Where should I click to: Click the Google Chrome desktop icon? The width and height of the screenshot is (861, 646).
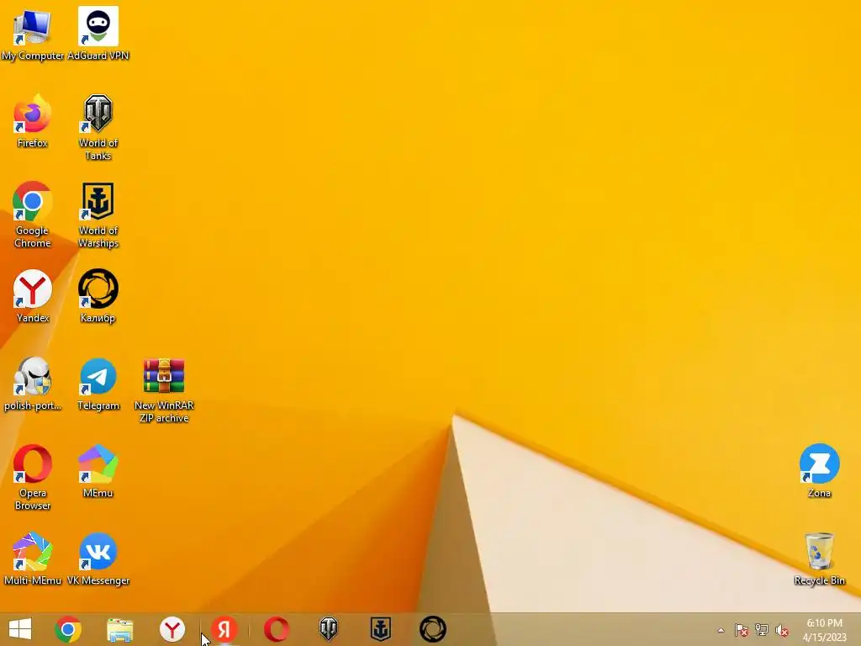click(33, 214)
